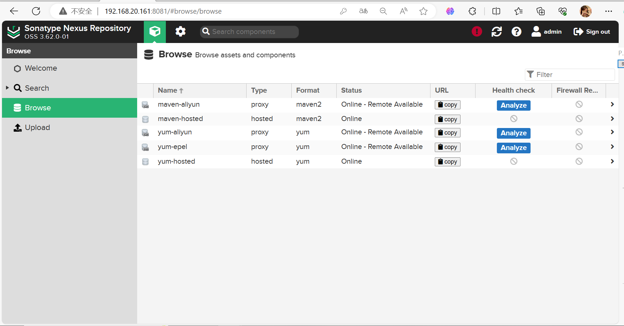Click the health check disabled icon for maven-hosted
The width and height of the screenshot is (624, 326).
[514, 119]
